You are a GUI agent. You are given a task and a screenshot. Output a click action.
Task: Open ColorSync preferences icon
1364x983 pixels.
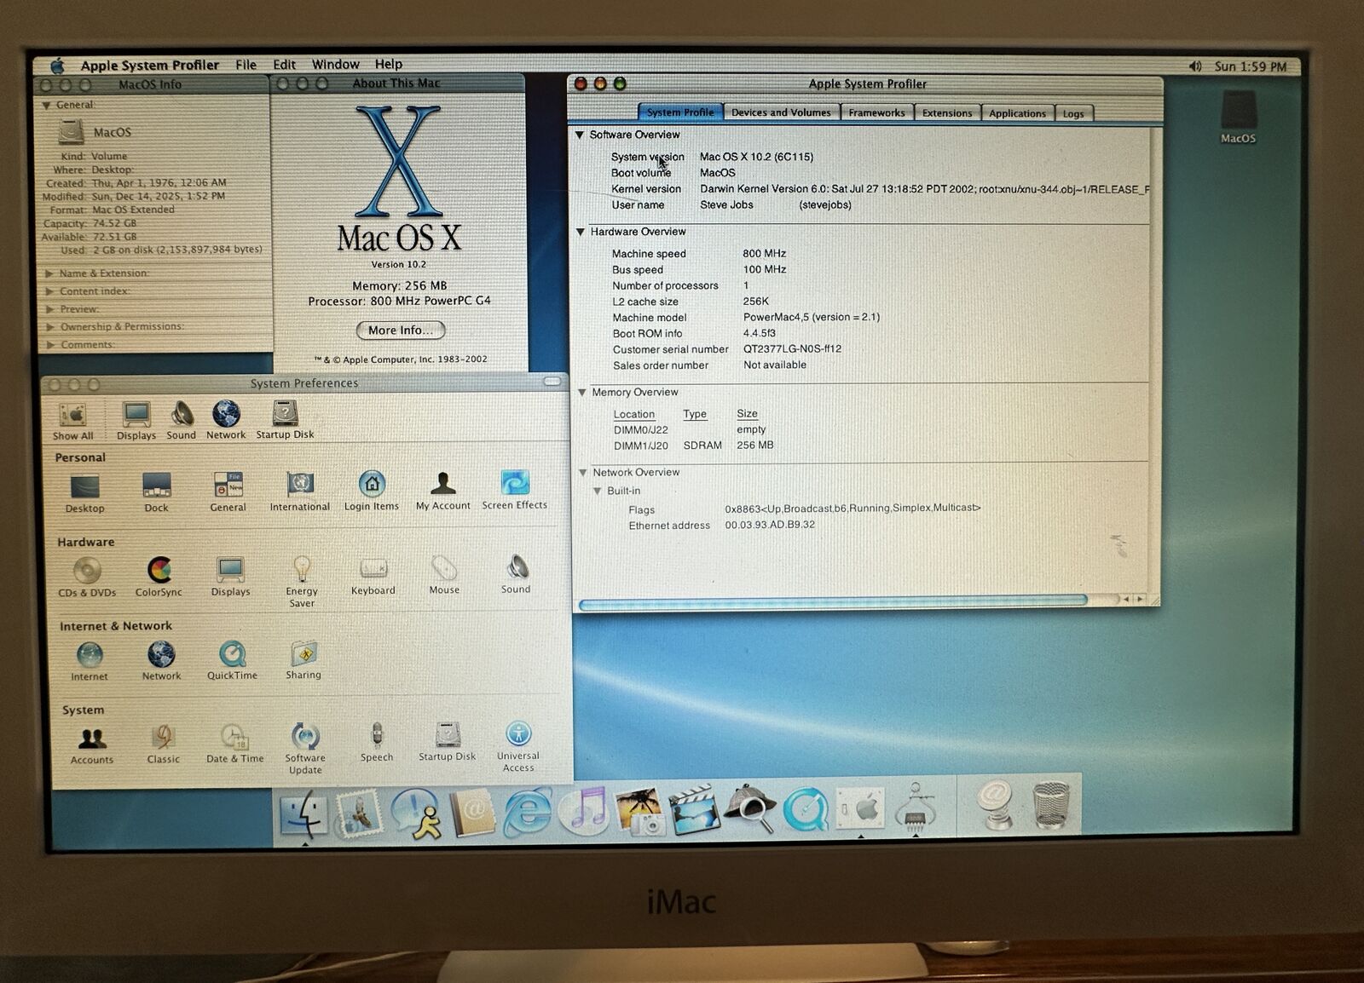[x=159, y=571]
